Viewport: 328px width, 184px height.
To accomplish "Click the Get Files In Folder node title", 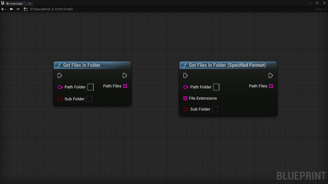I will [82, 65].
